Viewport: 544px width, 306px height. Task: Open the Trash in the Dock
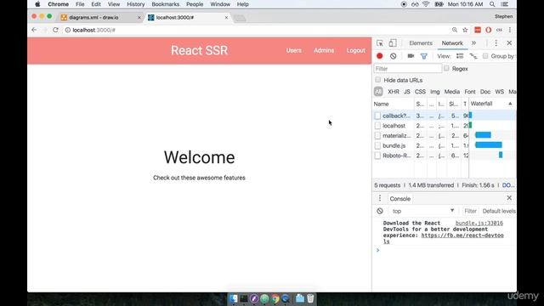(x=310, y=298)
